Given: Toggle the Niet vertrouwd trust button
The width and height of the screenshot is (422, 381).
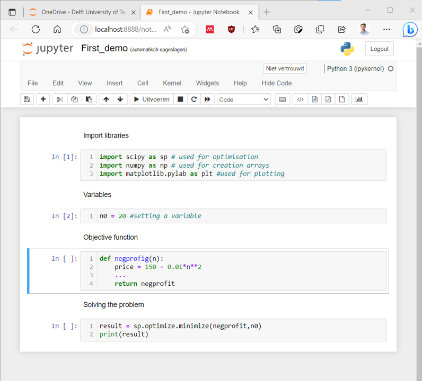Looking at the screenshot, I should [285, 68].
